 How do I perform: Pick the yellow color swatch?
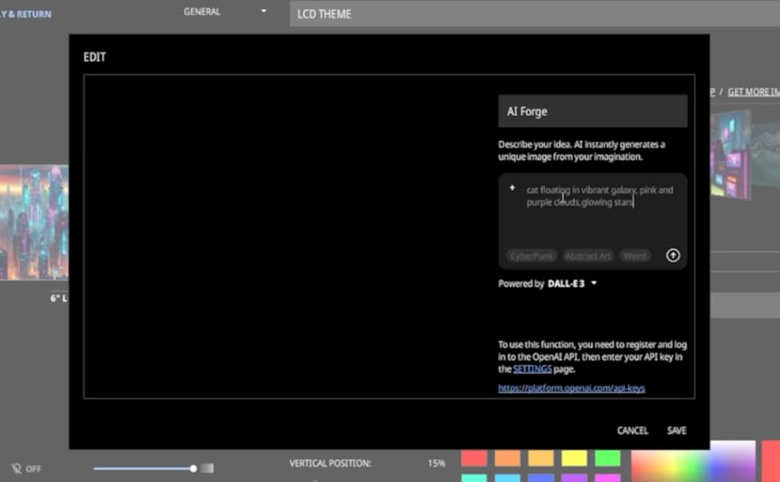574,458
